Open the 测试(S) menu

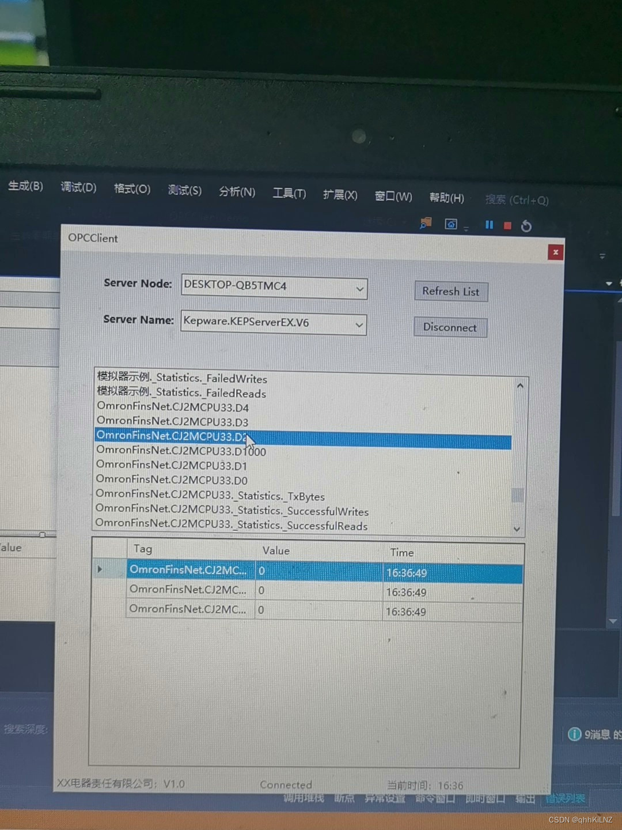coord(185,190)
